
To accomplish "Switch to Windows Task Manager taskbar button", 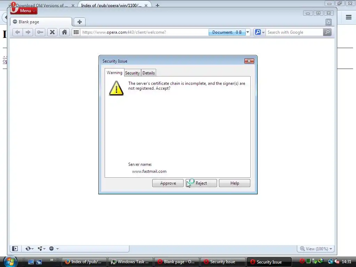I will pos(131,262).
